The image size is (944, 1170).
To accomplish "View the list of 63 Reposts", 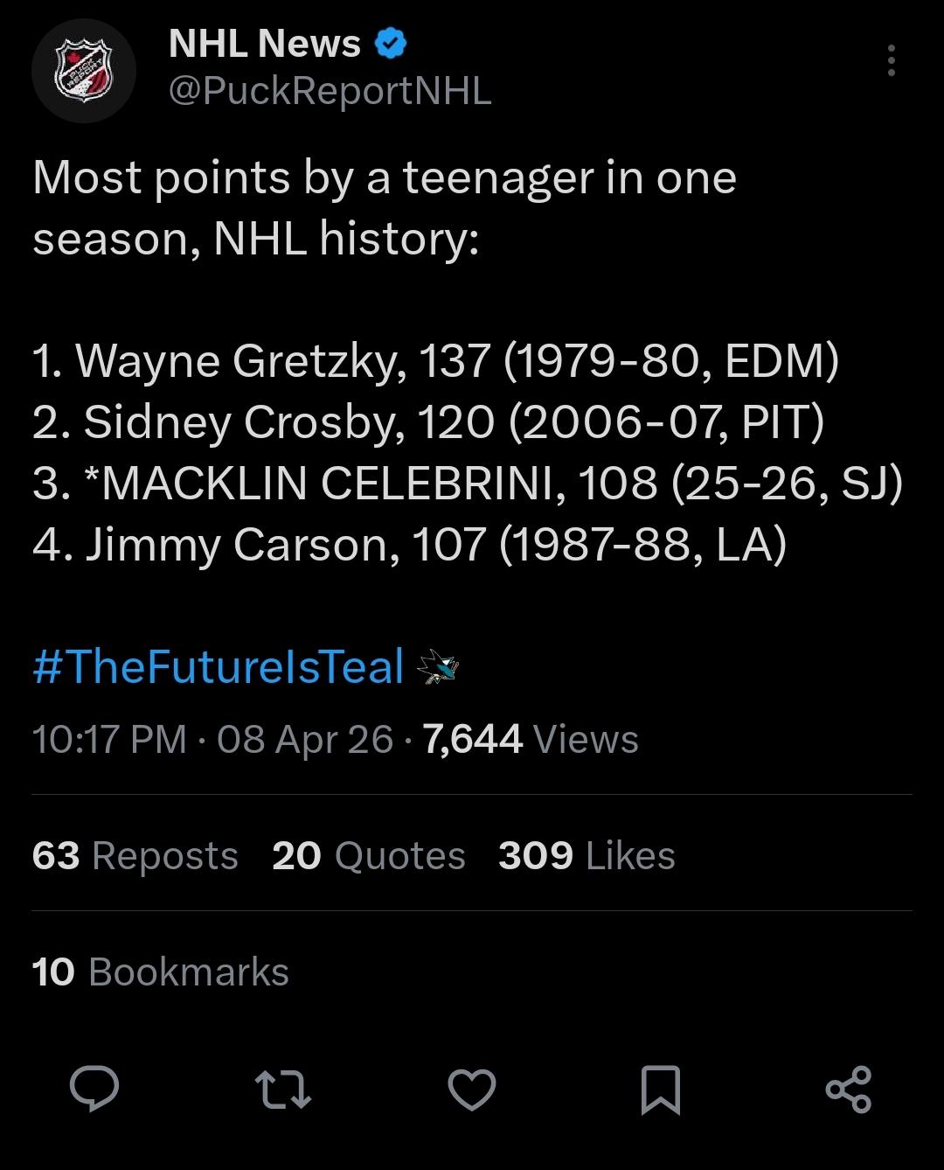I will pyautogui.click(x=135, y=855).
